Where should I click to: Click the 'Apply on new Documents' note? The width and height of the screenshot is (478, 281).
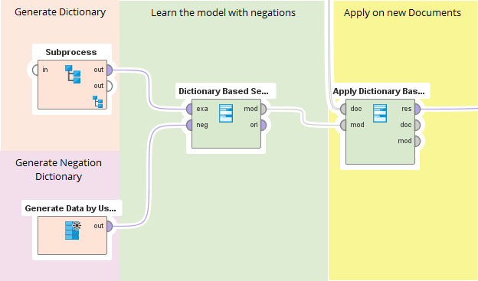click(x=402, y=13)
